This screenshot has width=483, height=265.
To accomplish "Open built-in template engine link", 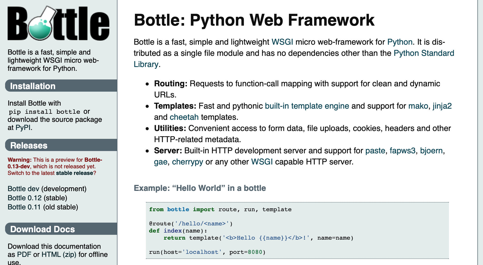I will tap(307, 106).
